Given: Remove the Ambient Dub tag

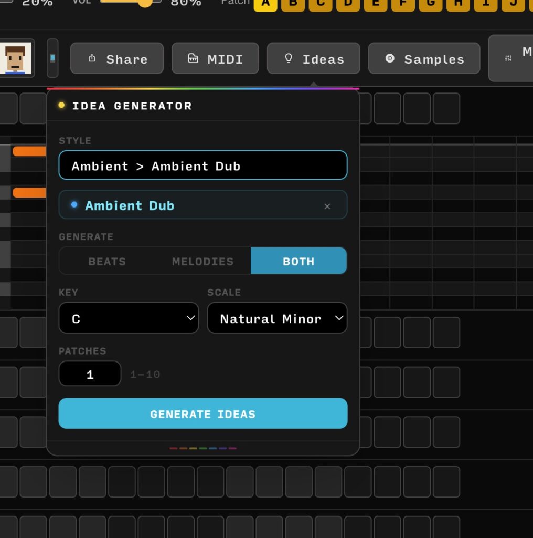Looking at the screenshot, I should pyautogui.click(x=327, y=206).
